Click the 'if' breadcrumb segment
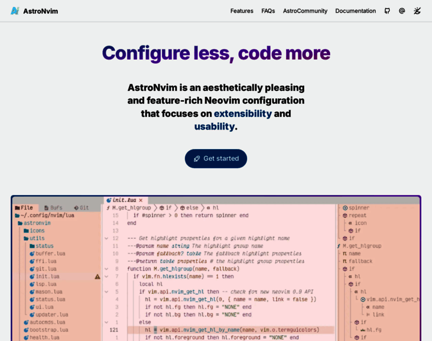The image size is (432, 341). (165, 207)
